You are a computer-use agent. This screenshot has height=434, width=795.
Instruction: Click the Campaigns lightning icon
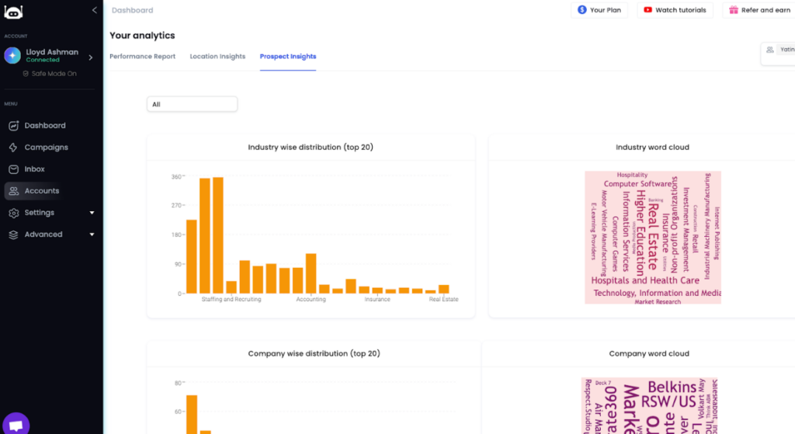14,148
